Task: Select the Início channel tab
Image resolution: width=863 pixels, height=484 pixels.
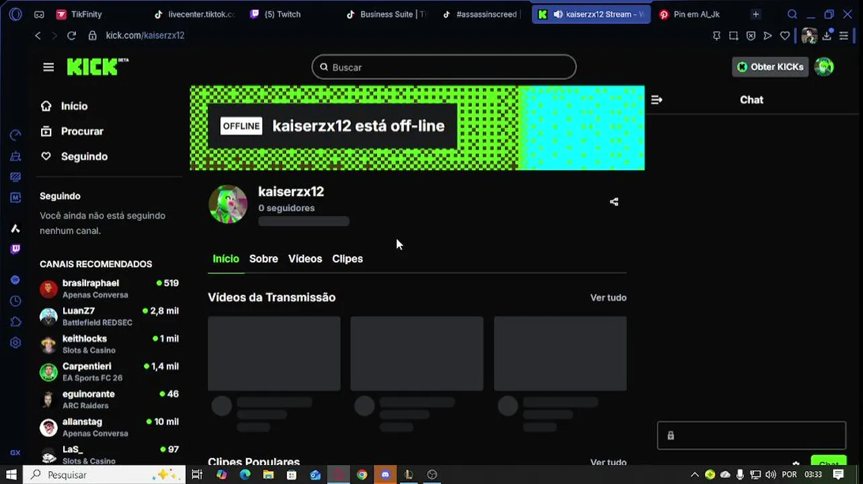Action: tap(226, 259)
